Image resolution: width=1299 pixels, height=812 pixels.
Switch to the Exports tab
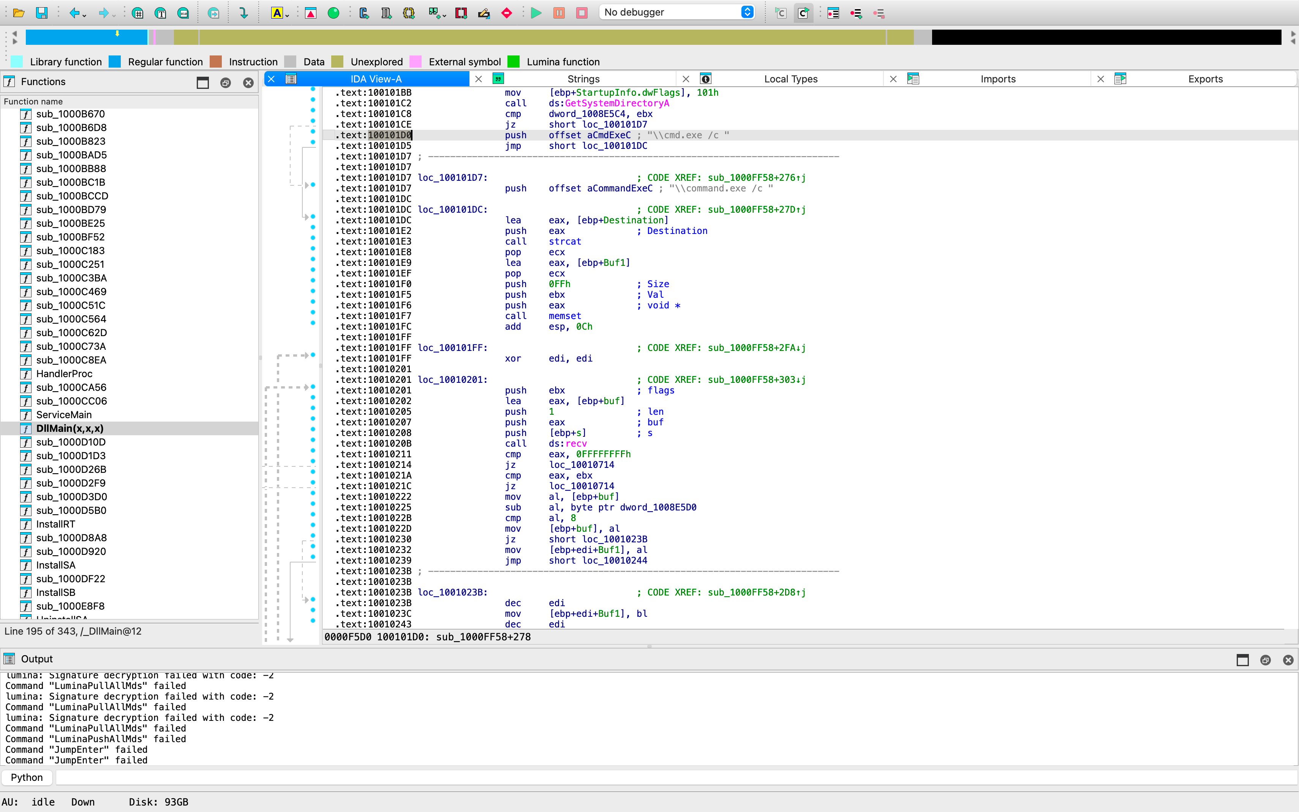[1205, 79]
